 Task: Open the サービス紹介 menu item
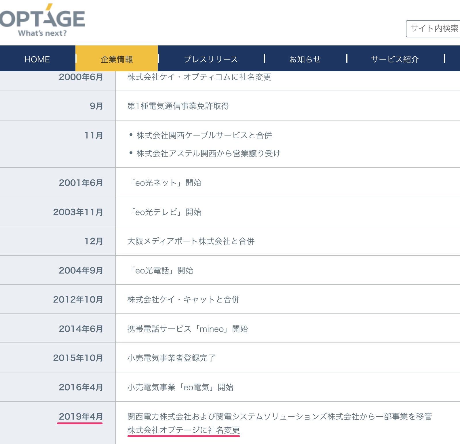point(395,59)
